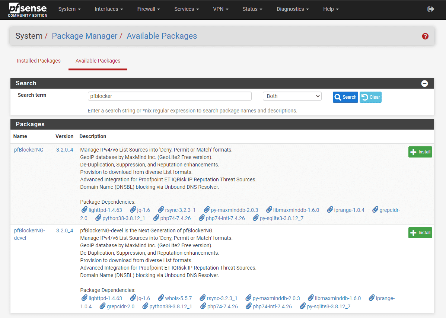Click the Search button

coord(345,97)
